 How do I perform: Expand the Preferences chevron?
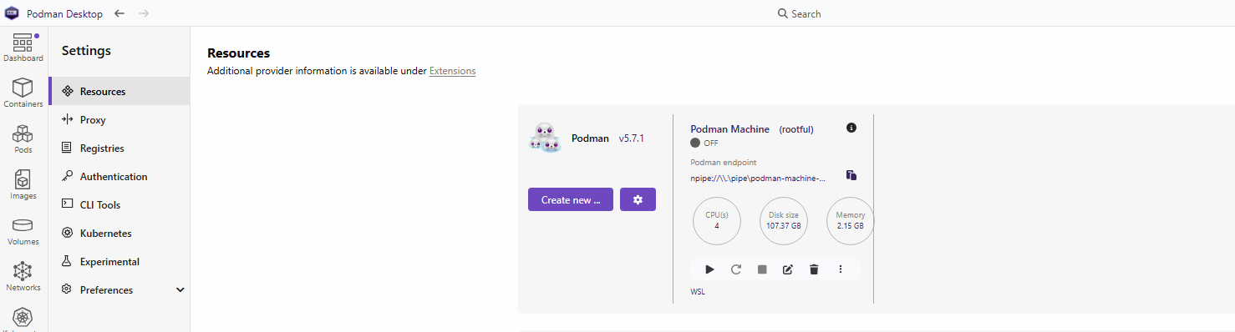point(180,289)
